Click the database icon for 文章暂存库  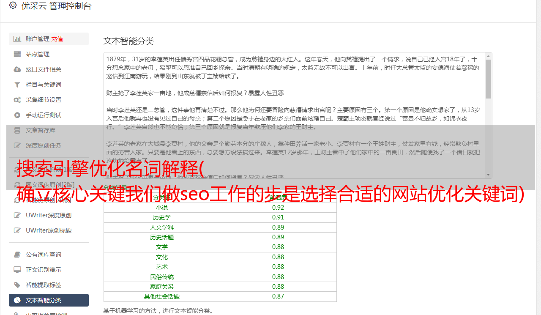coord(17,130)
